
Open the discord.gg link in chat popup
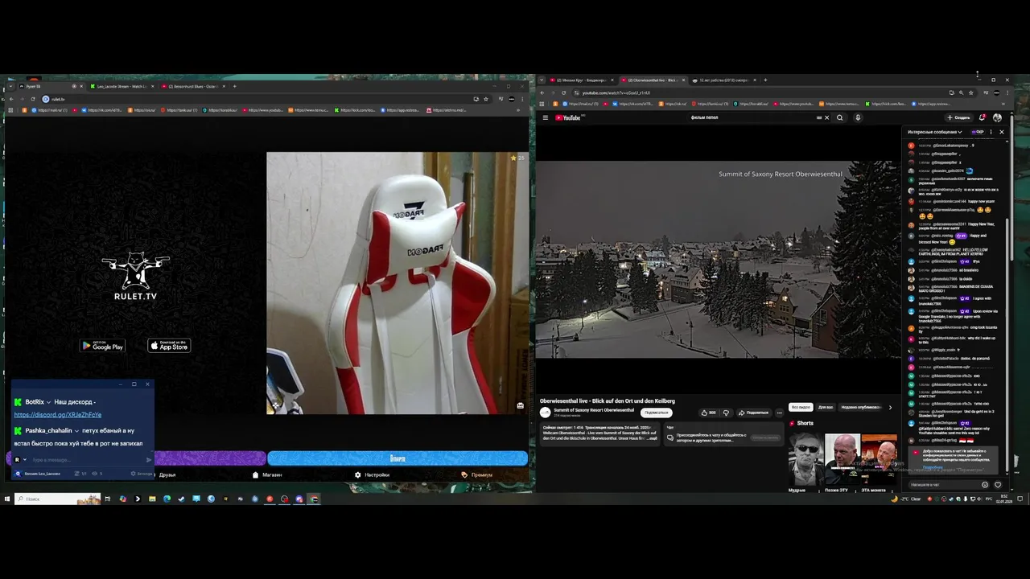click(58, 415)
